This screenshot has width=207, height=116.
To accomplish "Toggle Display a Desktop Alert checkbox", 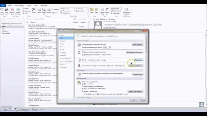I will coord(83,91).
